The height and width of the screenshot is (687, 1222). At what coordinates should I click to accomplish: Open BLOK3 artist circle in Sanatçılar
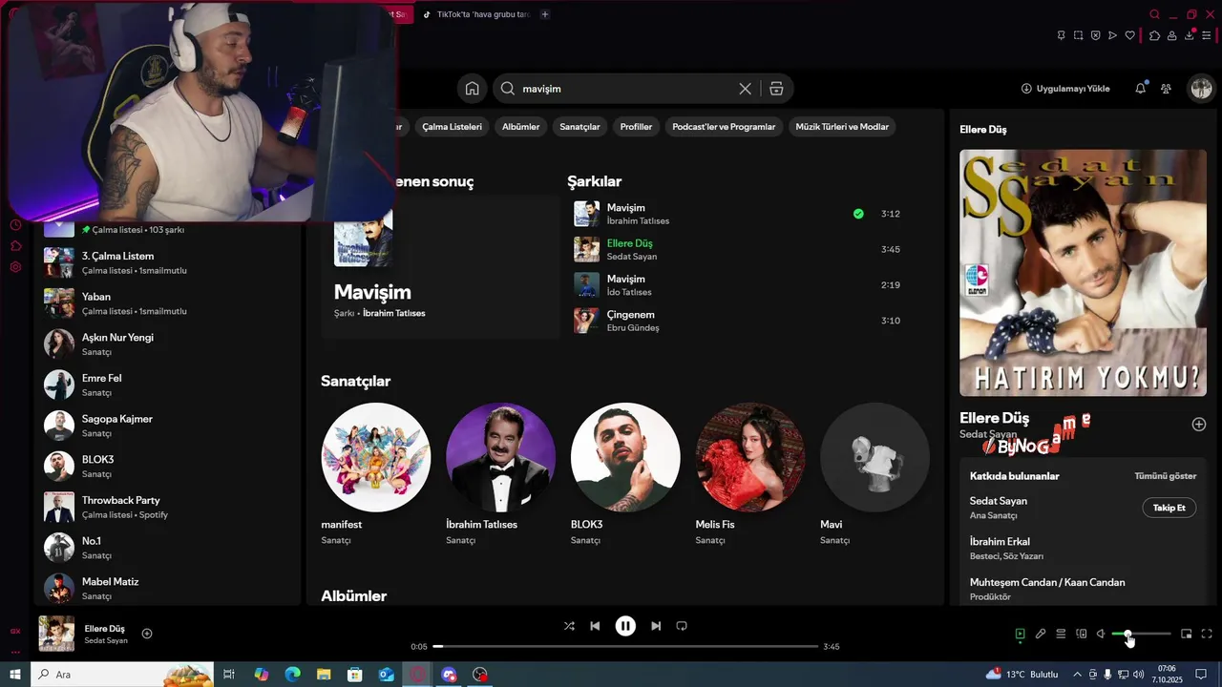pos(625,457)
